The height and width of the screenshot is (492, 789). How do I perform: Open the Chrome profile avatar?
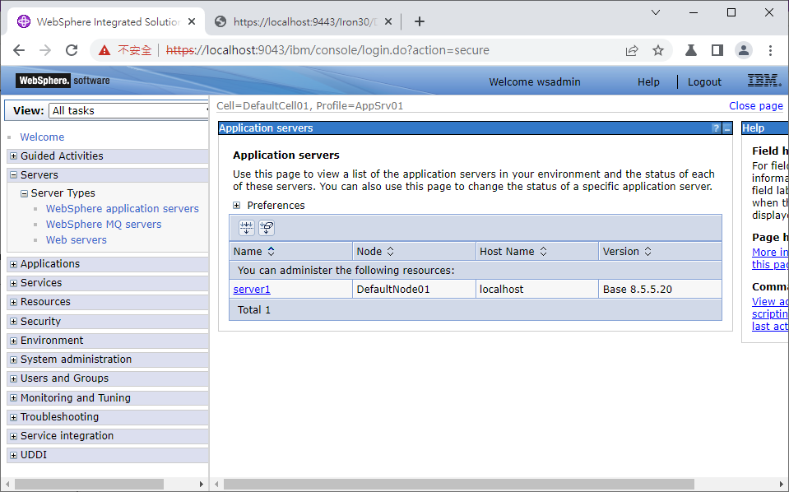tap(743, 50)
